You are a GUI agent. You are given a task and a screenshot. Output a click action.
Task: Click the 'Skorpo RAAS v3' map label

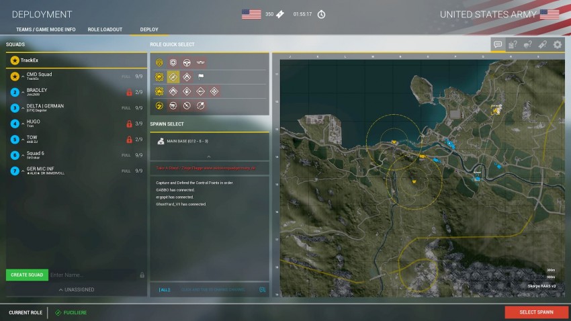(x=541, y=286)
